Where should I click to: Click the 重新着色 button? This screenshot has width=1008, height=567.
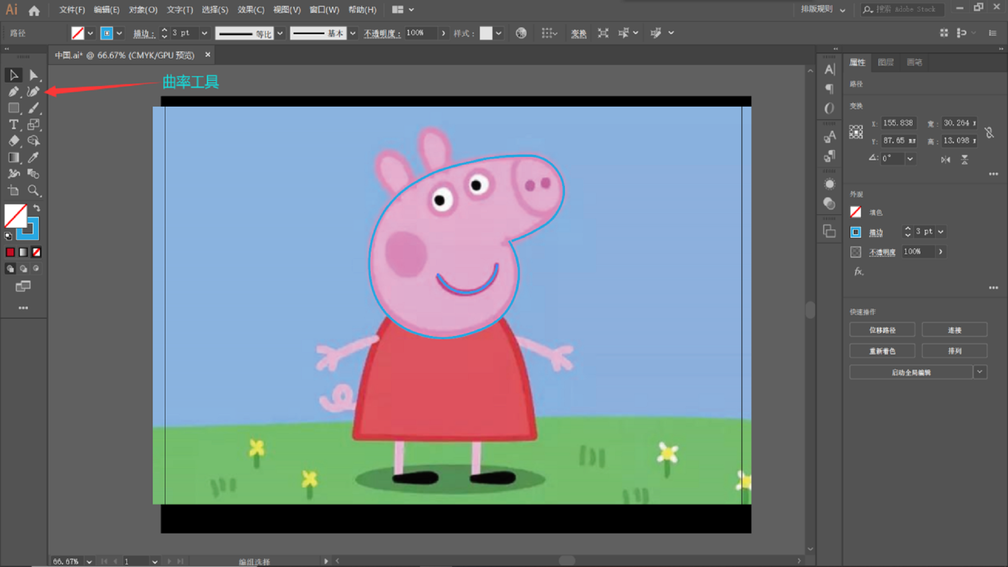click(x=882, y=351)
